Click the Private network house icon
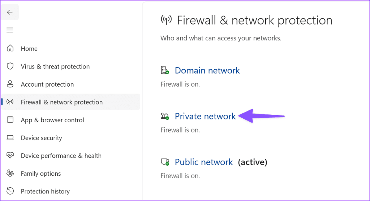370x201 pixels. coord(165,116)
